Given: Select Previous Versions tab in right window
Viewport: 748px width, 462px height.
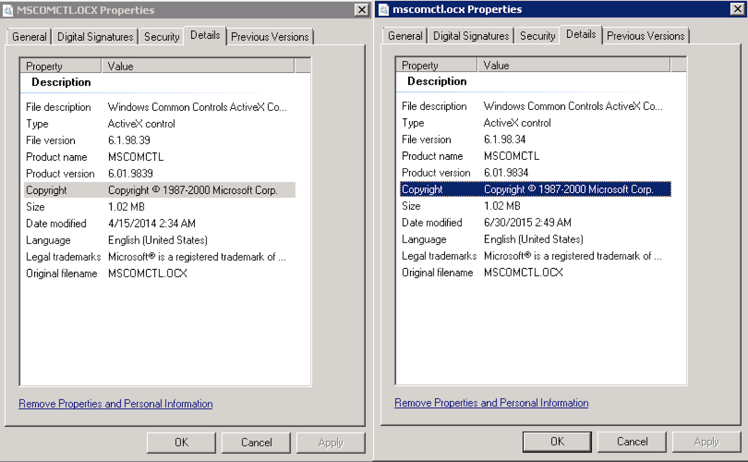Looking at the screenshot, I should tap(646, 36).
